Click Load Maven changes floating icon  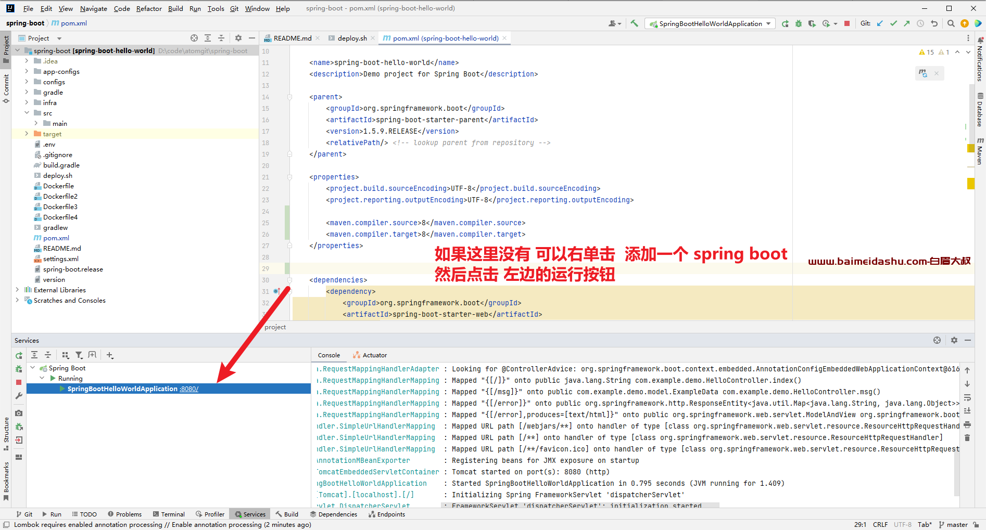pos(923,73)
